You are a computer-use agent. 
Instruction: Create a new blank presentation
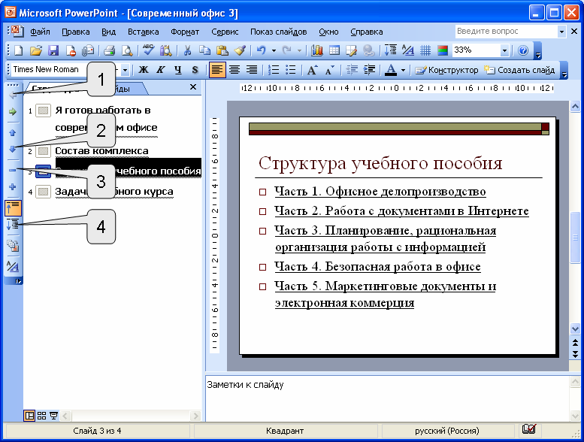tap(18, 50)
